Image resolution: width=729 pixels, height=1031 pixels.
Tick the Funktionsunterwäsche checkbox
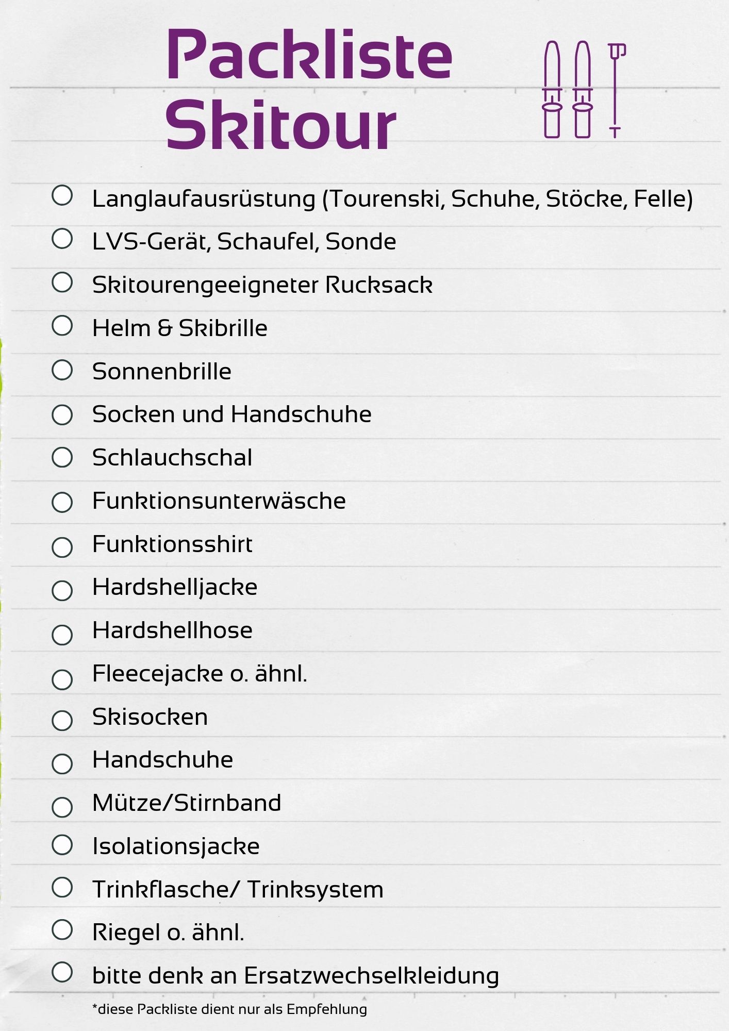62,502
